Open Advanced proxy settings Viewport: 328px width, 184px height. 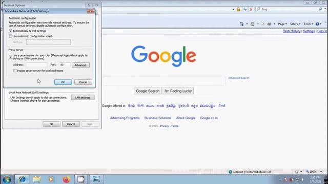pyautogui.click(x=80, y=65)
